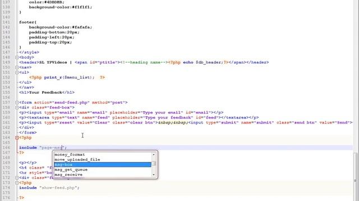
Task: Click the closing </nav> tag on line 154
Action: click(x=26, y=88)
